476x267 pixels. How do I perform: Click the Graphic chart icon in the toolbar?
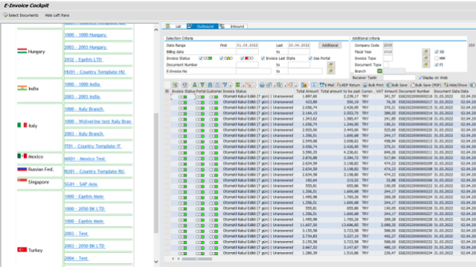304,85
